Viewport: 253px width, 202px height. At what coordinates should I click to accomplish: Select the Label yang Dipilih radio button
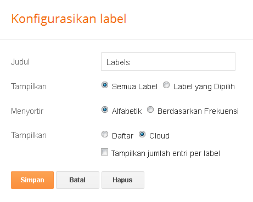[166, 85]
